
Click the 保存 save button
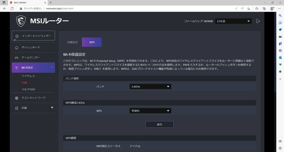pyautogui.click(x=159, y=124)
